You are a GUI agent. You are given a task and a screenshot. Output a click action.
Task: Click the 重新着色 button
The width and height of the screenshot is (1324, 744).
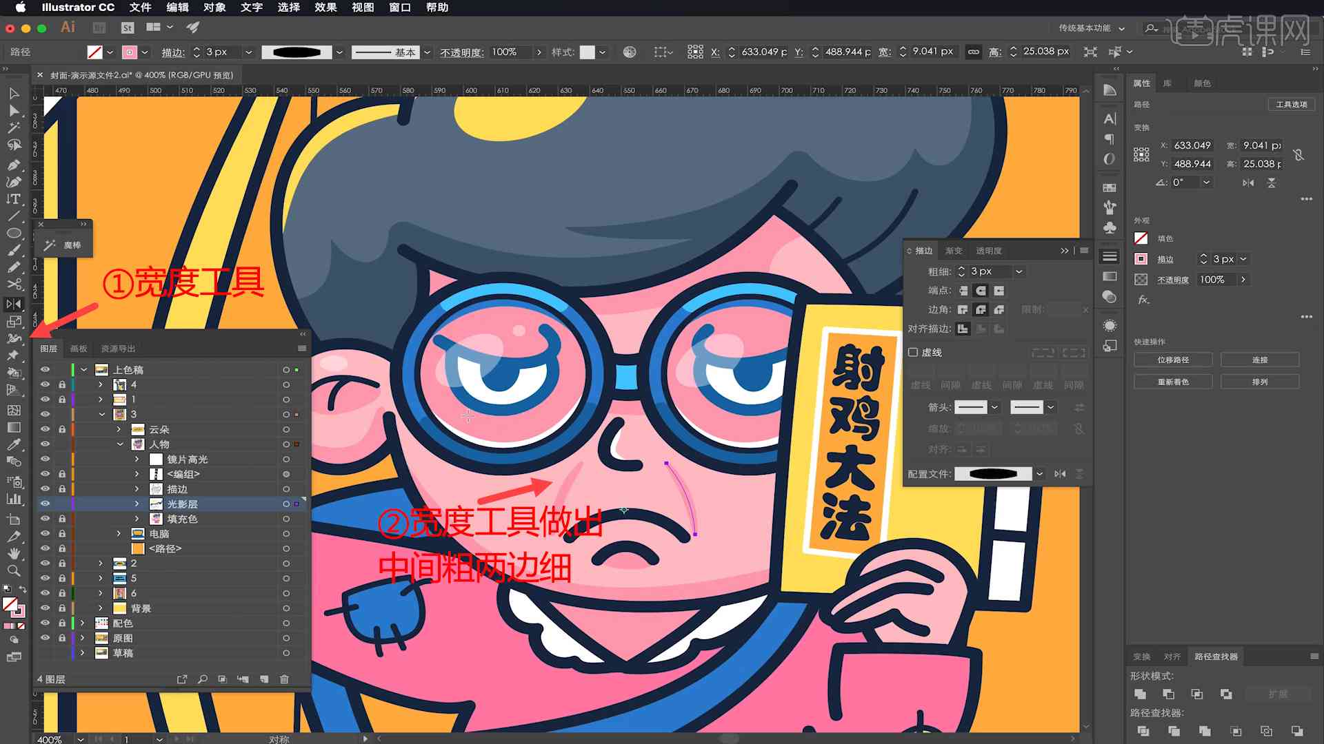pos(1173,382)
